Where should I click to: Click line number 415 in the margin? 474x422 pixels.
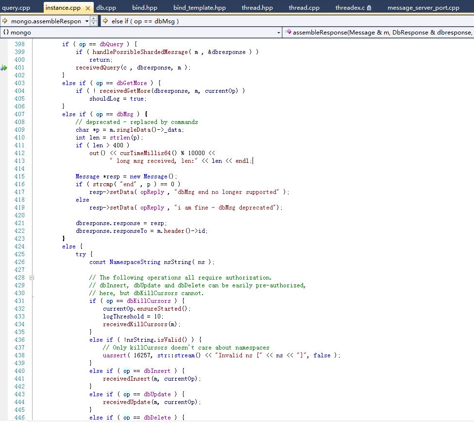pos(20,176)
